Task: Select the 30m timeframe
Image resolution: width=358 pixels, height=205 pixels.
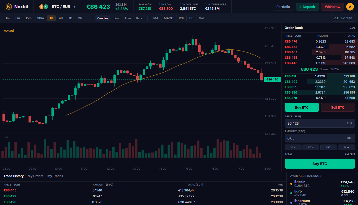Action: 40,18
